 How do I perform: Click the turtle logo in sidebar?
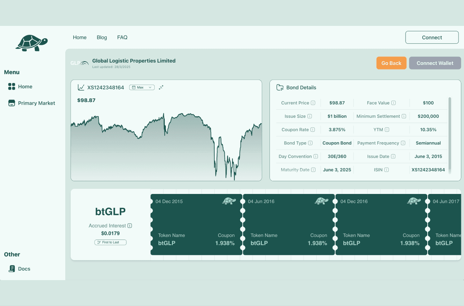(x=32, y=43)
